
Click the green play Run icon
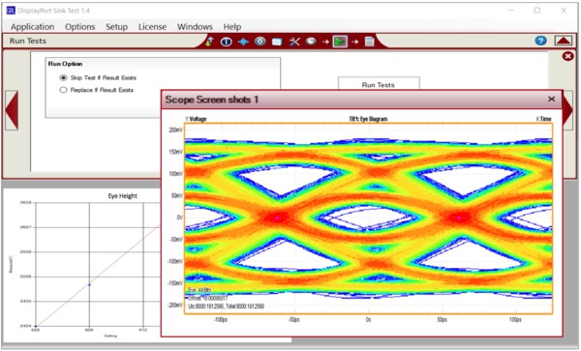pos(340,42)
